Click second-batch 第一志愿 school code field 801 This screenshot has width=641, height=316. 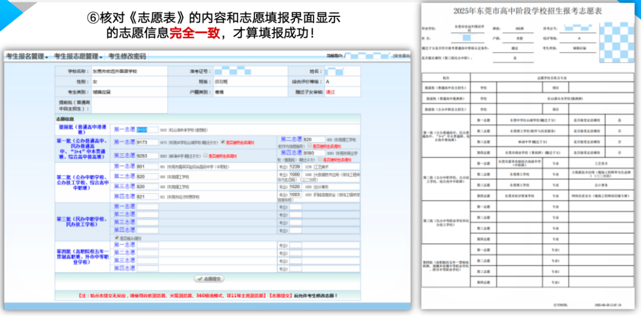147,166
